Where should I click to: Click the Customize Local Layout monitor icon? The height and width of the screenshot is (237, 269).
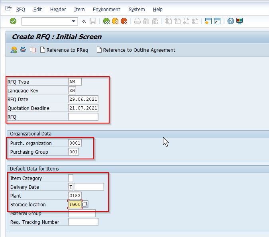click(x=240, y=21)
